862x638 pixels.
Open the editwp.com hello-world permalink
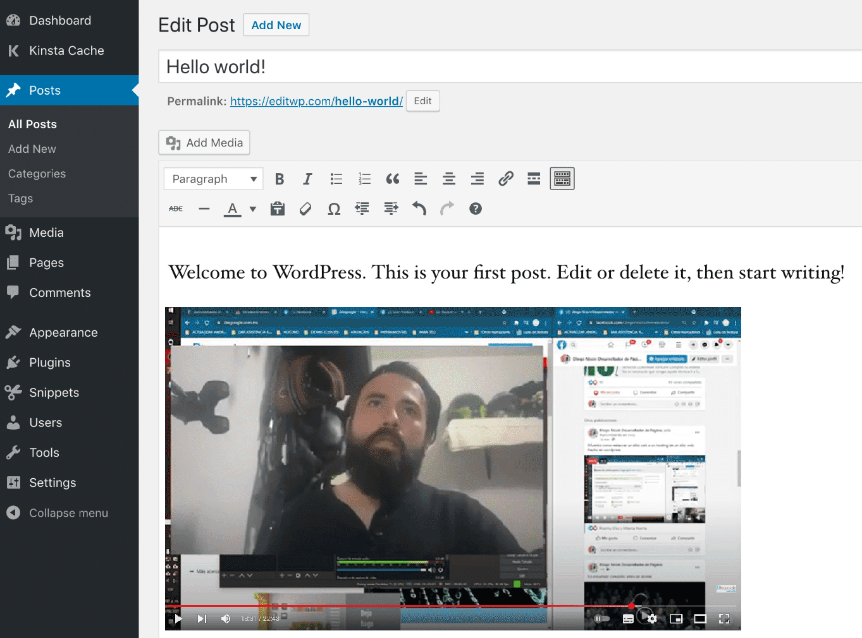click(x=316, y=101)
